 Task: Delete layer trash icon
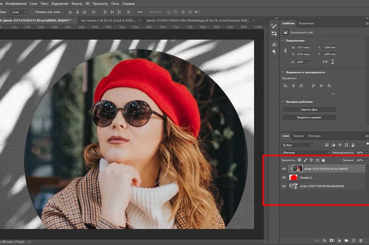(x=361, y=241)
